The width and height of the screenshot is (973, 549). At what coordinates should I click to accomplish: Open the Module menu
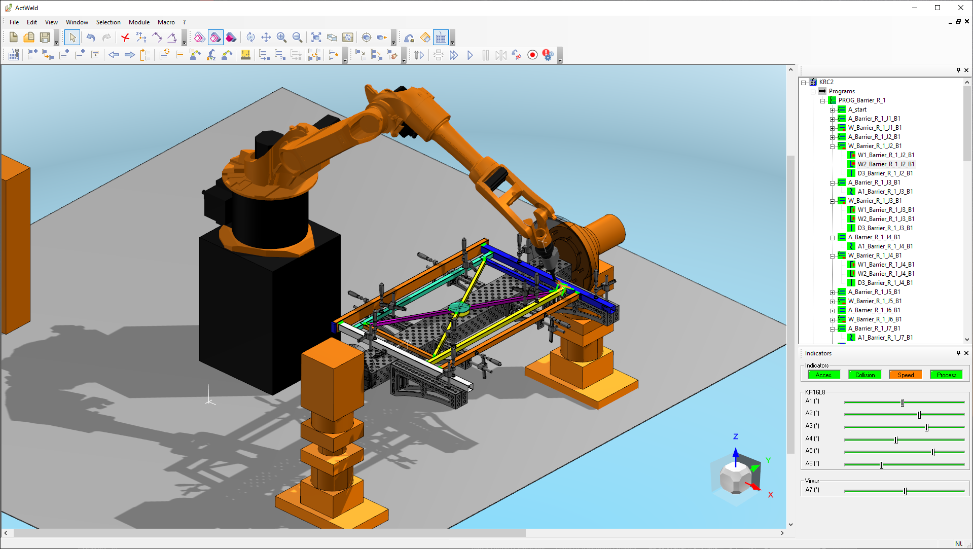point(139,22)
